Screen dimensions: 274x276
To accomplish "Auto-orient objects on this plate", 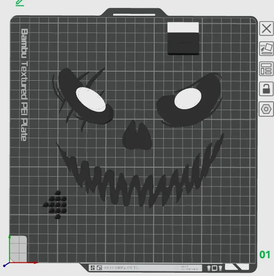I will point(267,48).
